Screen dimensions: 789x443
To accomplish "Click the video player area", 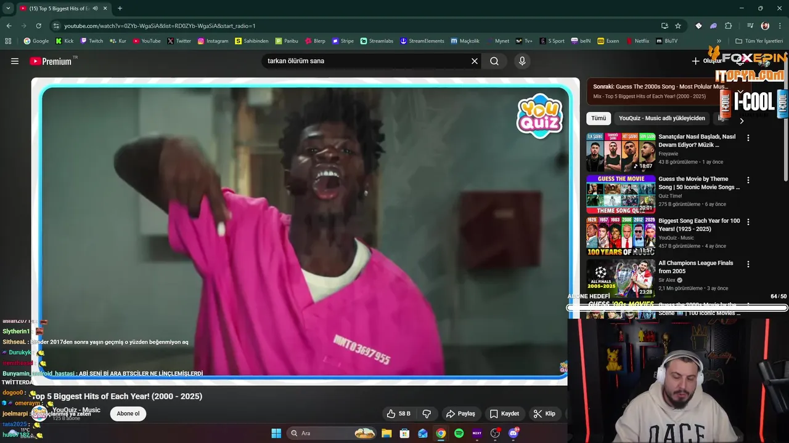I will 305,231.
